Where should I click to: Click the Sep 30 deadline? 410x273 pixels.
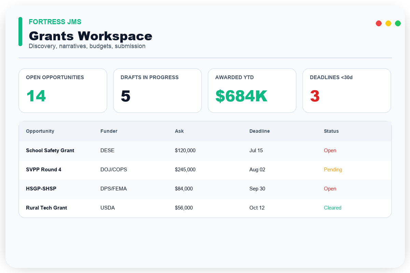click(257, 189)
